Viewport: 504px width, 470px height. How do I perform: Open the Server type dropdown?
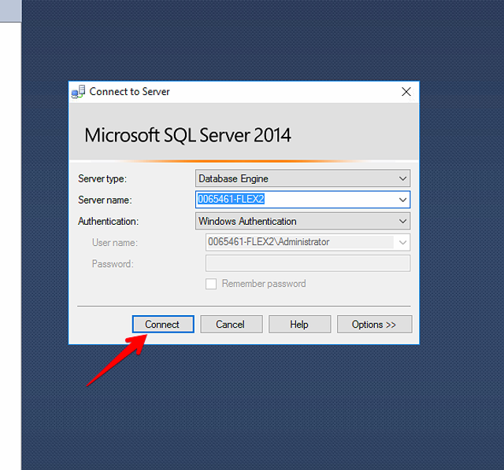pos(302,178)
